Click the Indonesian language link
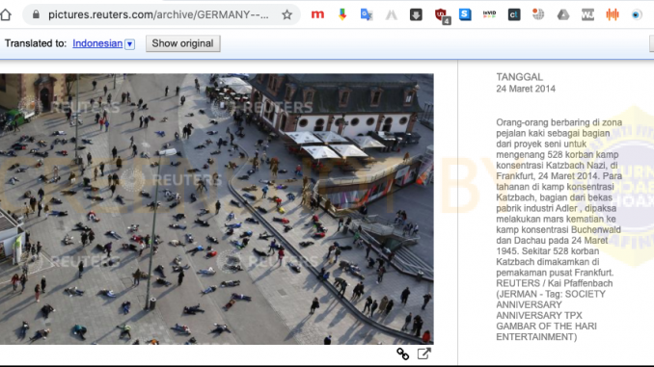 click(x=97, y=43)
